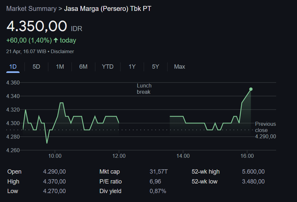Open the Disclaimer link

click(x=62, y=51)
